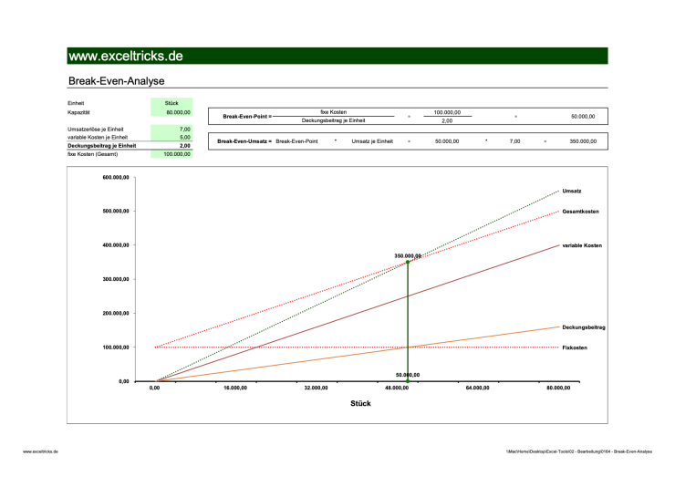Click the 0,00 y-axis label
The image size is (675, 477).
[123, 381]
